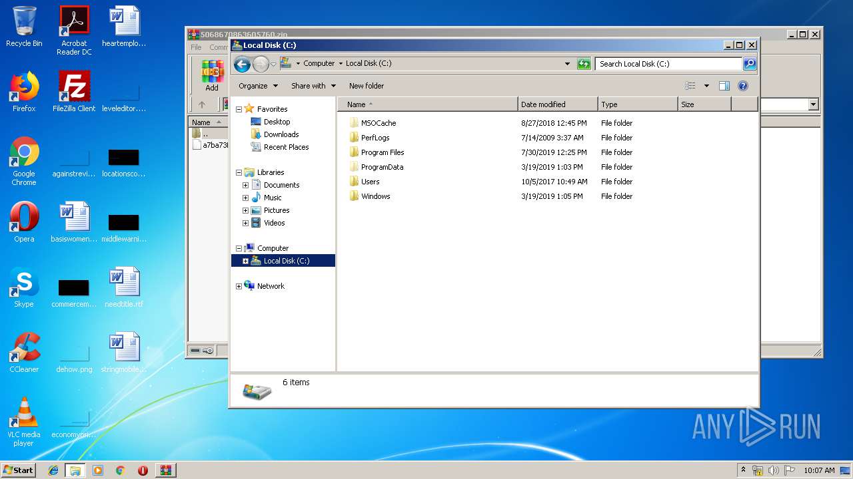This screenshot has height=479, width=853.
Task: Open the address bar history dropdown
Action: (x=567, y=64)
